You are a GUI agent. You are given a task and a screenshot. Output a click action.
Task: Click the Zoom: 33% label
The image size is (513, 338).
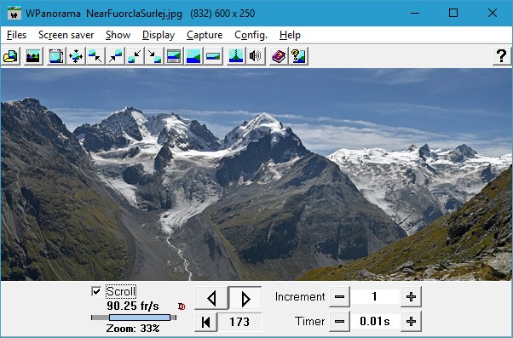click(133, 328)
